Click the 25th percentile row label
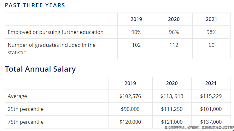This screenshot has width=234, height=131. click(26, 109)
